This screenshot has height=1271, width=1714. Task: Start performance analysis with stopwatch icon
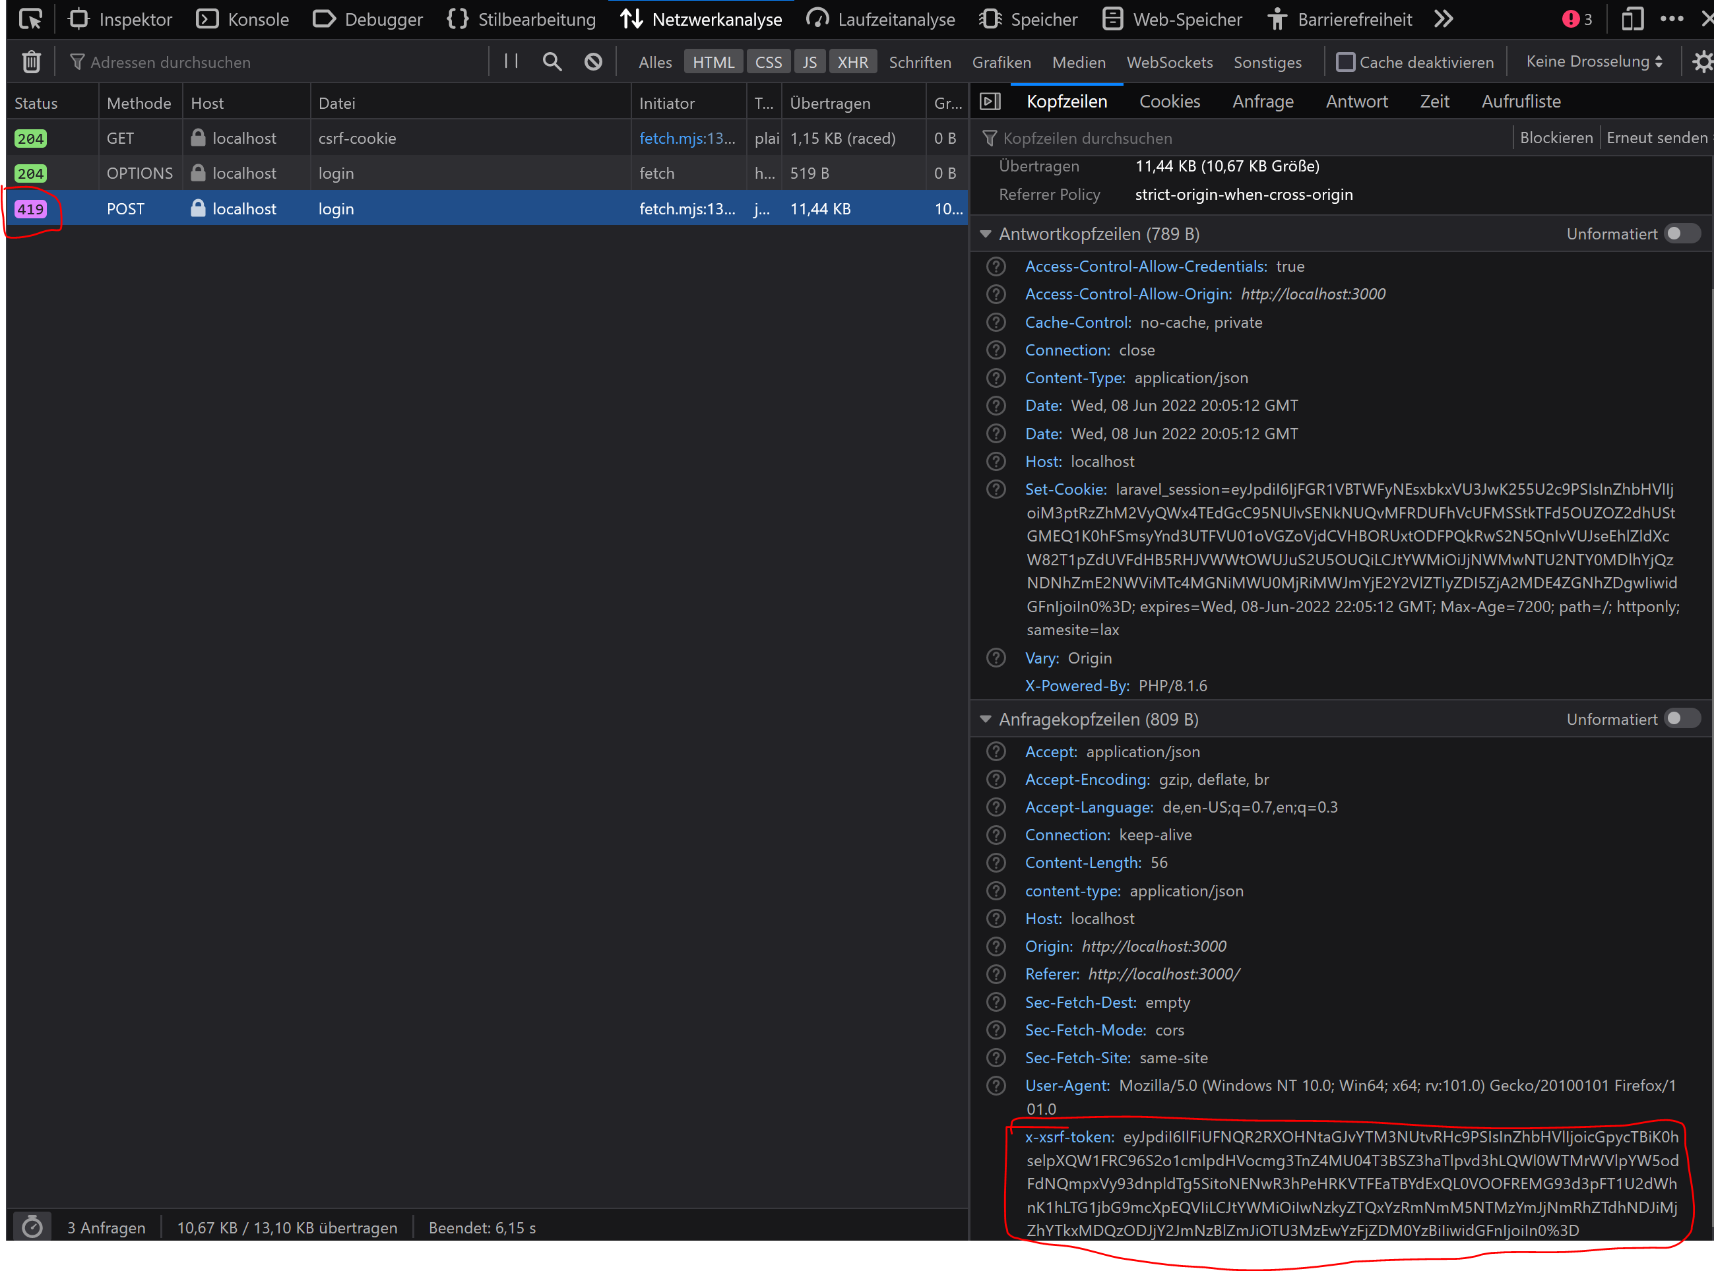tap(32, 1227)
